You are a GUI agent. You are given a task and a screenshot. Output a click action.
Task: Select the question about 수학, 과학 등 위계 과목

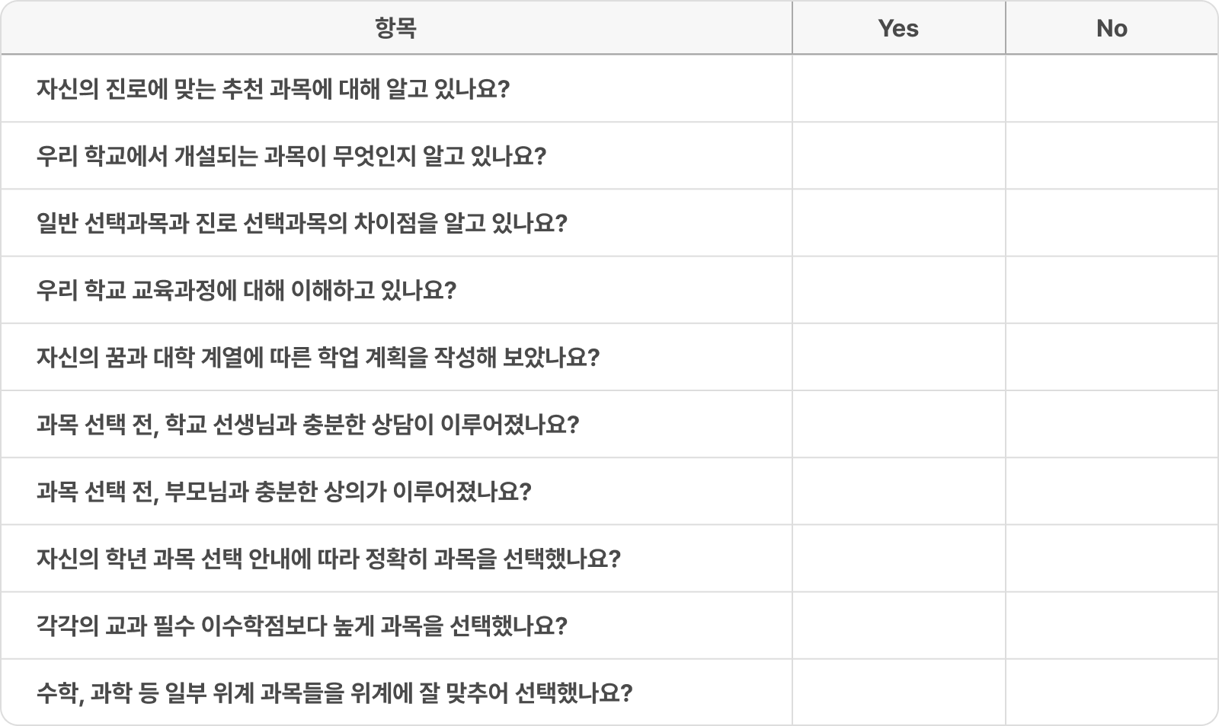[x=334, y=693]
